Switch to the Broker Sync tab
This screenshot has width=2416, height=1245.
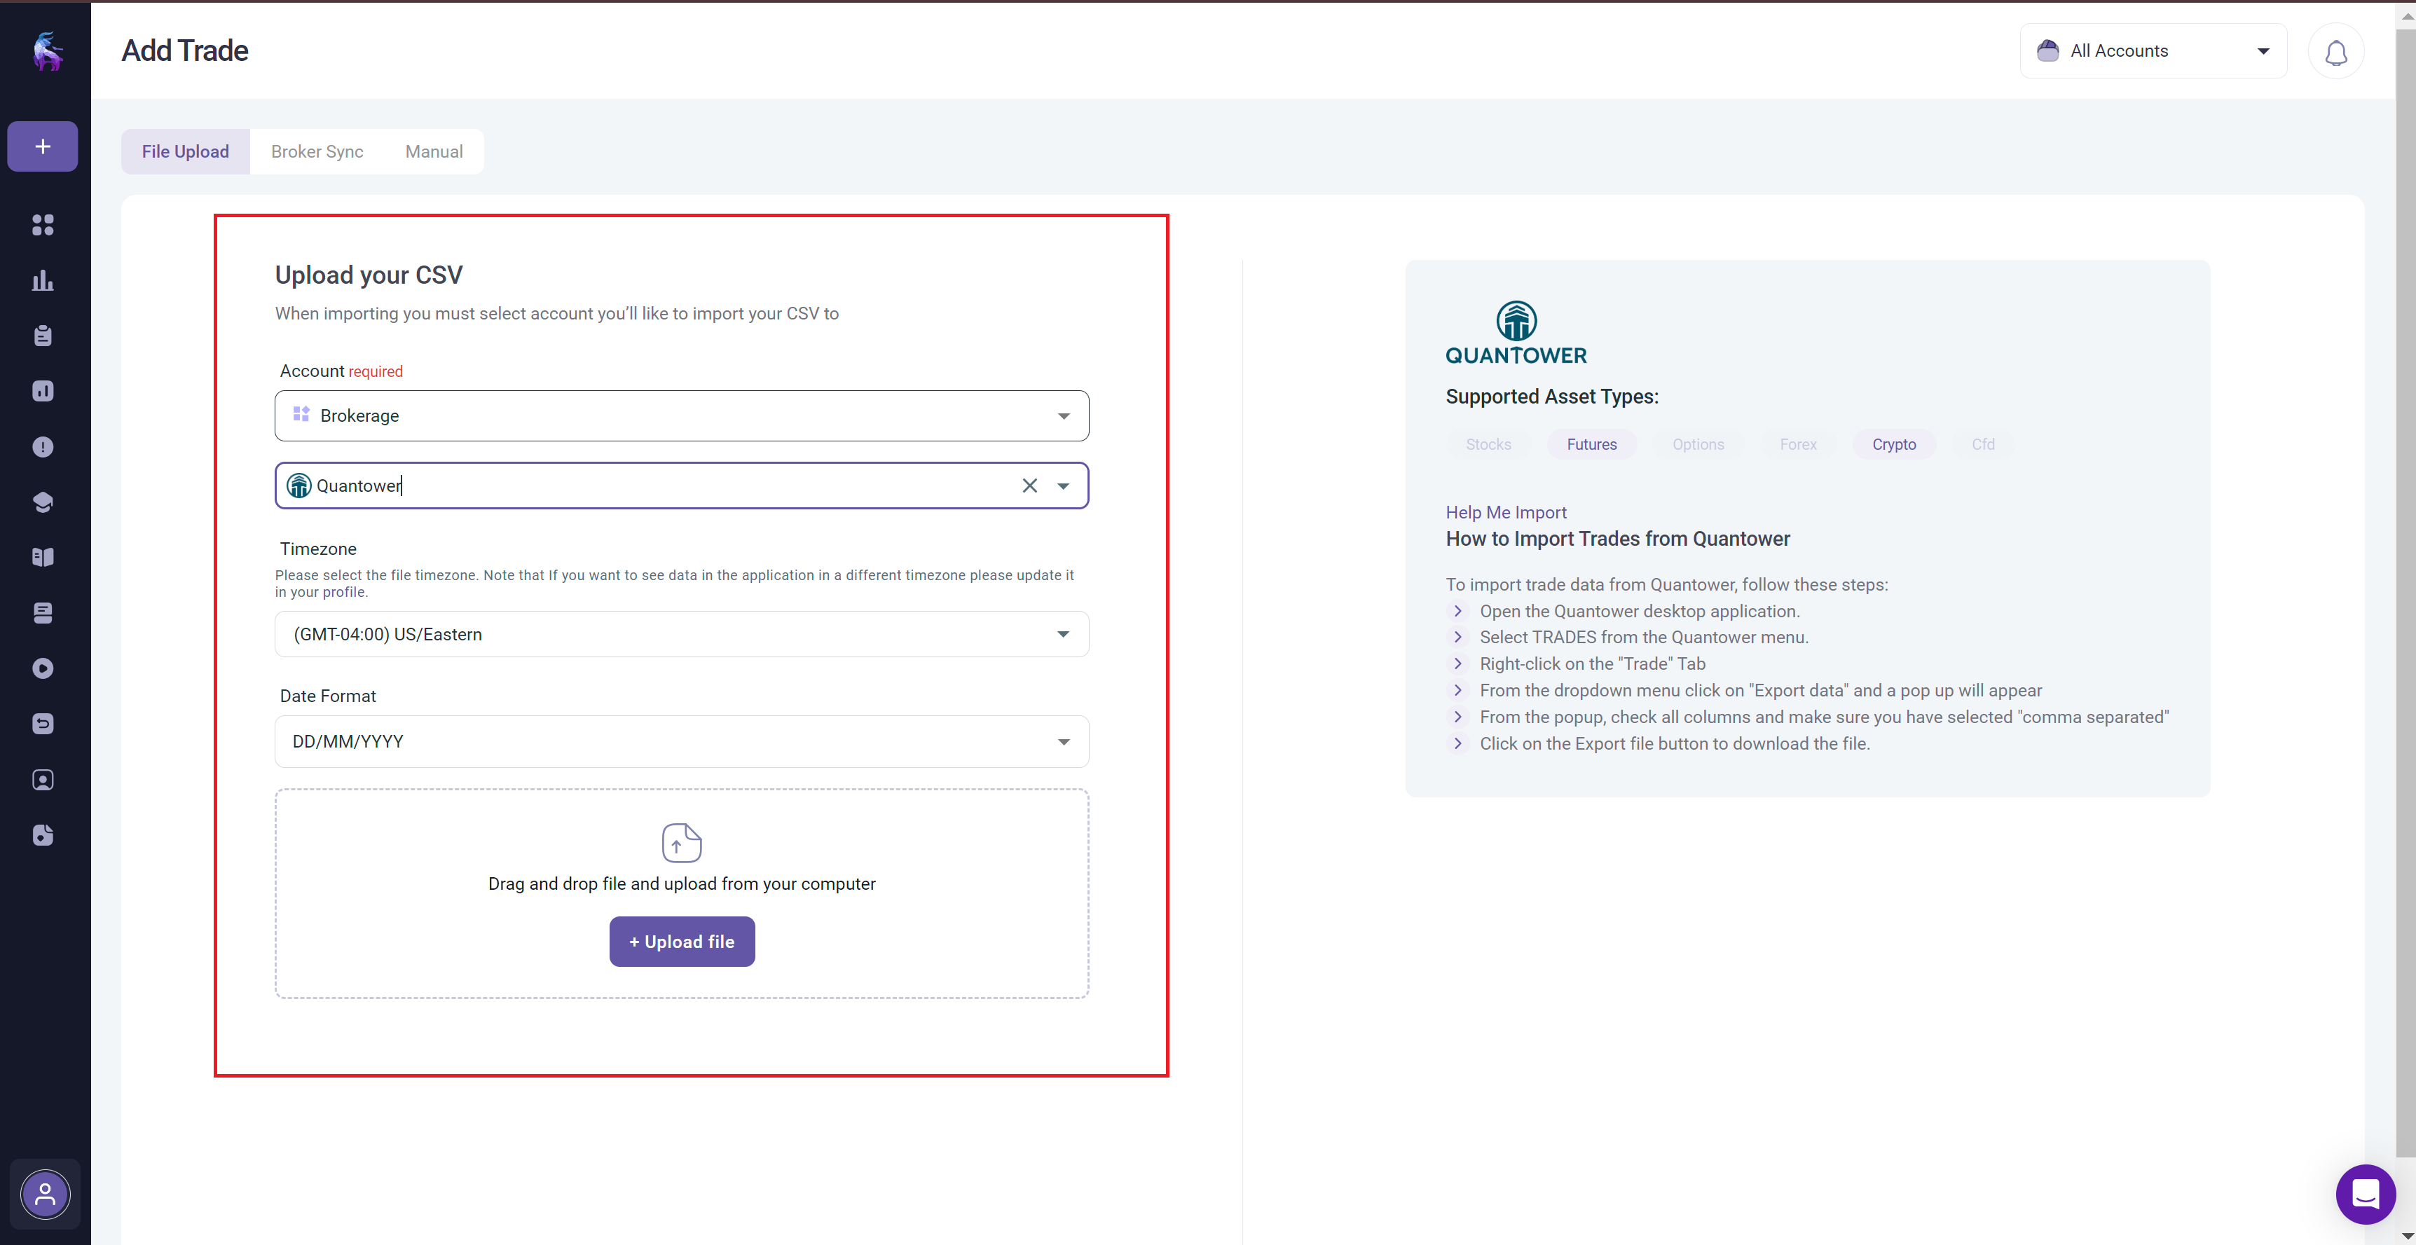click(x=317, y=152)
